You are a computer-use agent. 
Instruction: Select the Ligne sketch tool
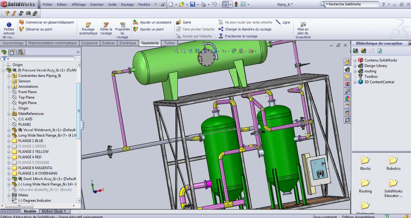pos(283,22)
